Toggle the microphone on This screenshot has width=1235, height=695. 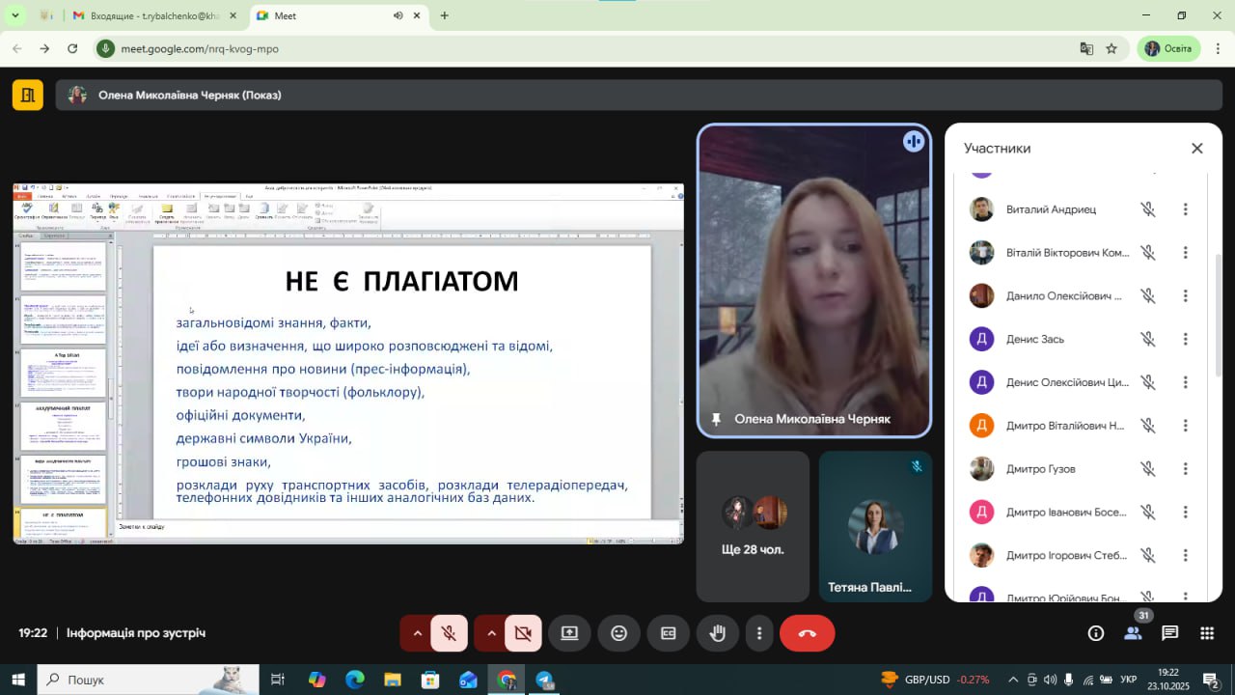(449, 633)
